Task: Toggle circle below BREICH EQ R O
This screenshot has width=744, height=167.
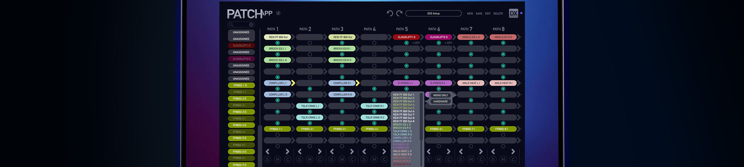Action: point(342,66)
